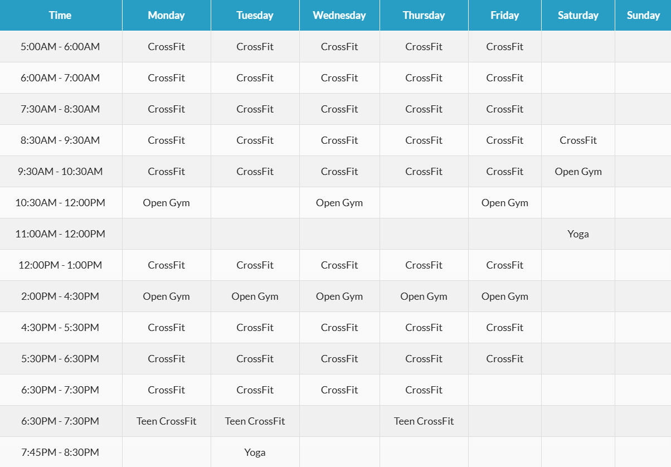Viewport: 671px width, 467px height.
Task: Select the 7:30AM - 8:30AM time row
Action: 335,109
